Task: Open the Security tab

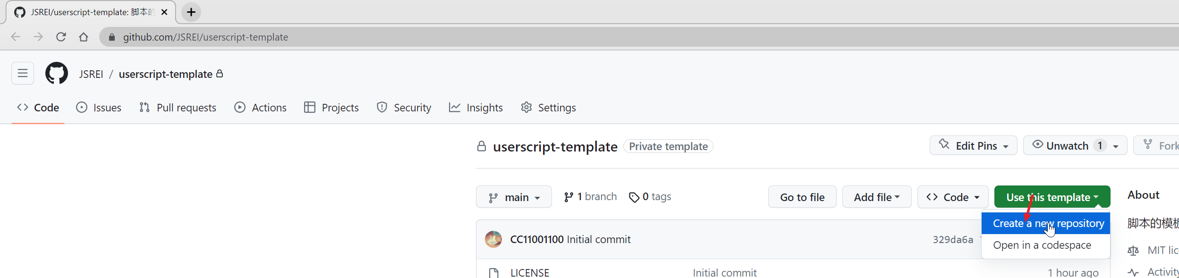Action: point(404,108)
